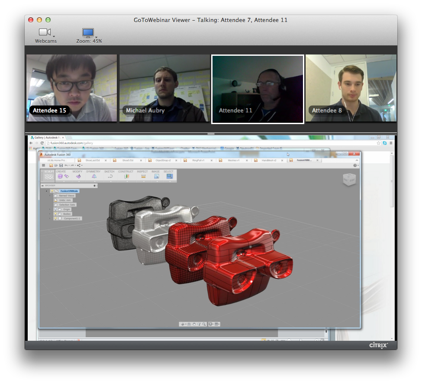
Task: Select the Attendee 8 webcam thumbnail
Action: (x=351, y=88)
